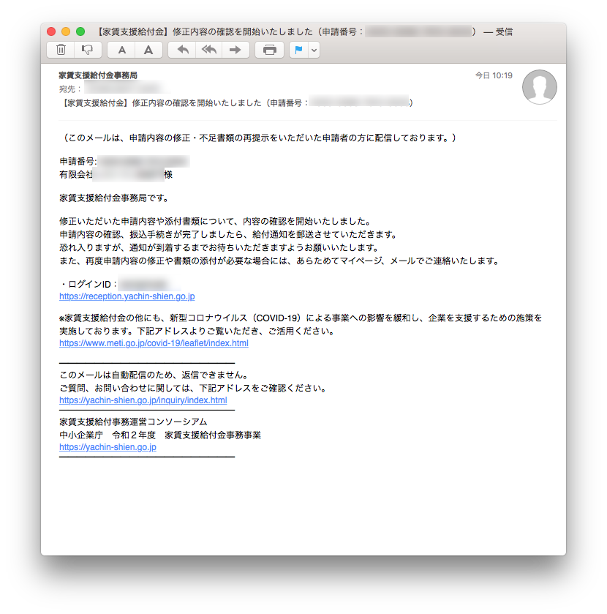Click the Reply All arrows icon
Image resolution: width=607 pixels, height=614 pixels.
pos(209,50)
